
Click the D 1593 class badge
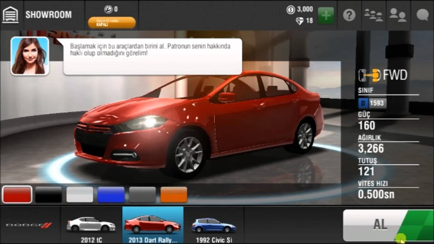pyautogui.click(x=372, y=103)
